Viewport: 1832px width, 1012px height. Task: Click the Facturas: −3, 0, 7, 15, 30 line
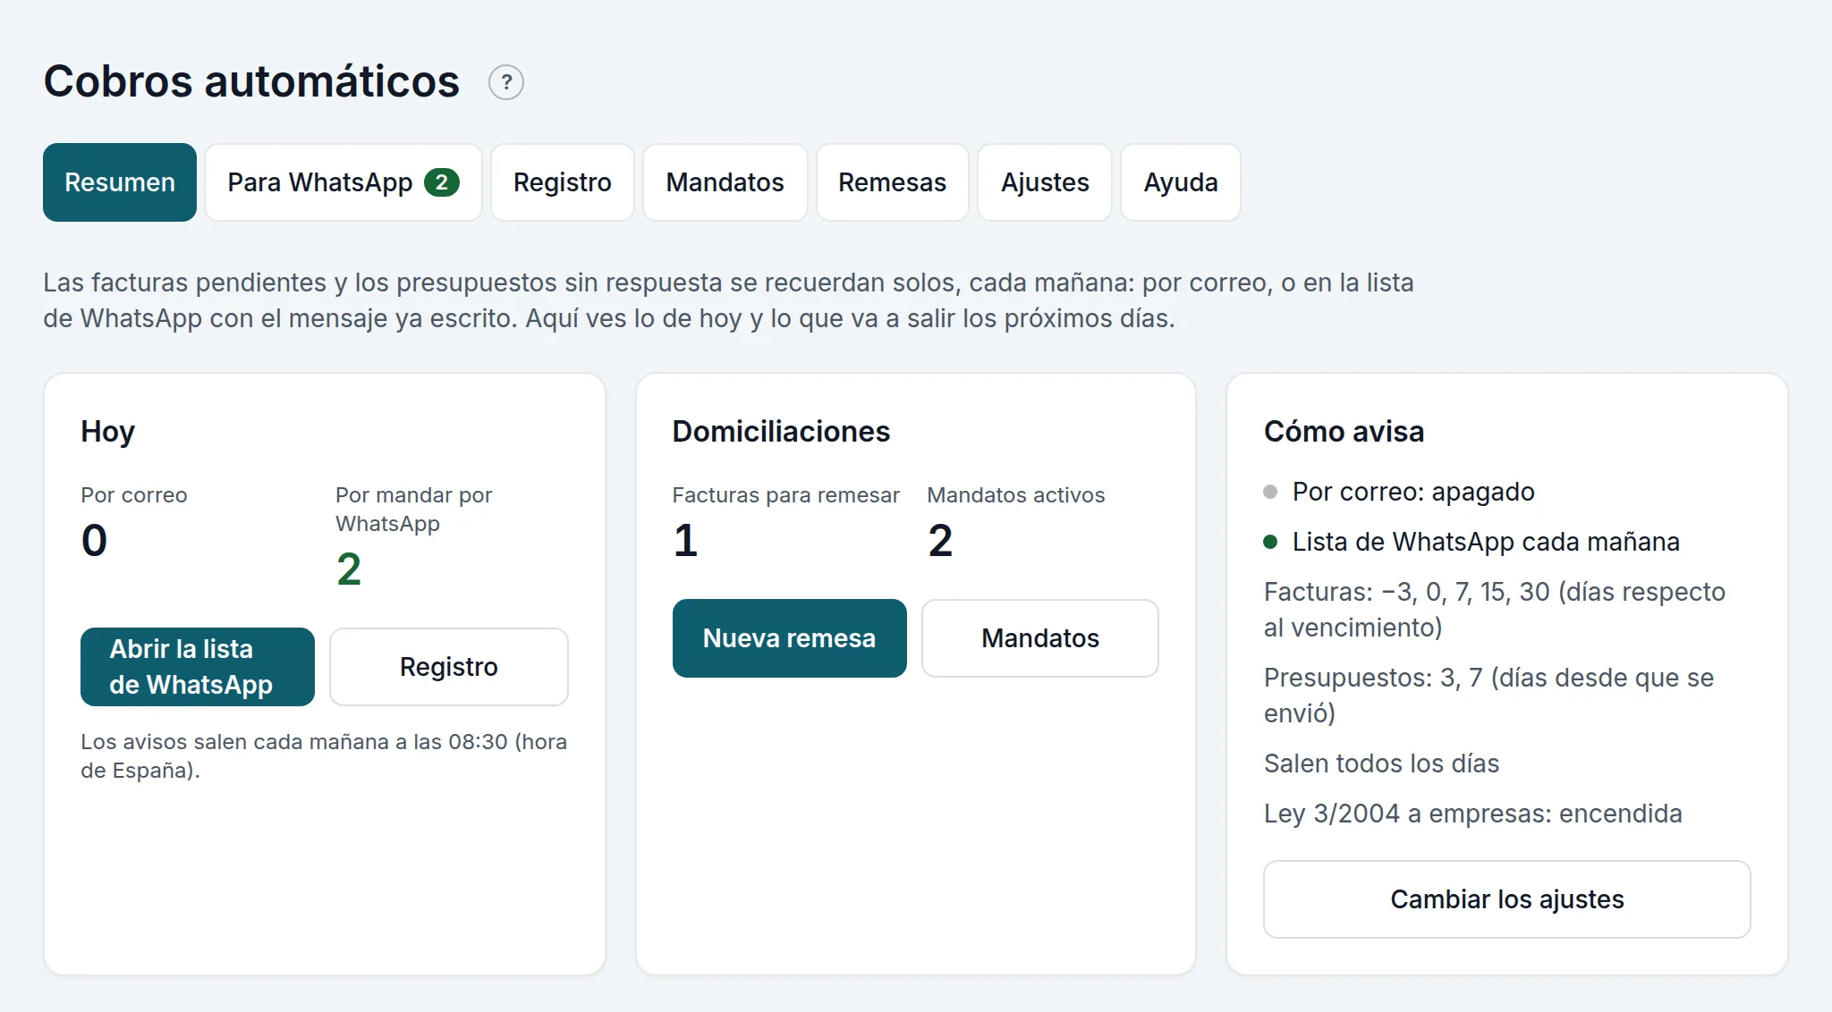[1495, 610]
